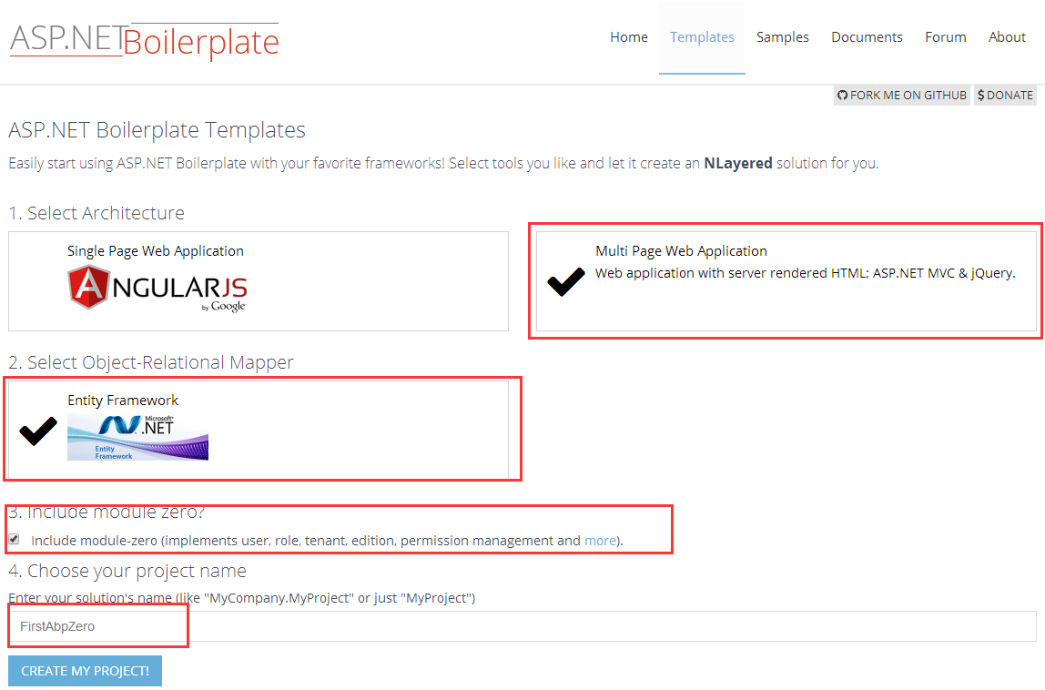Click the AngularJS logo image
The height and width of the screenshot is (690, 1045).
pos(157,288)
